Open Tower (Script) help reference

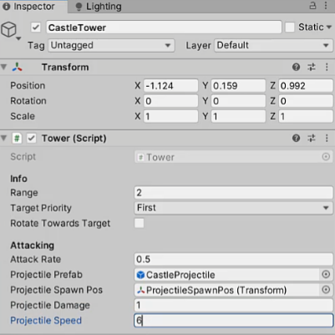point(296,138)
